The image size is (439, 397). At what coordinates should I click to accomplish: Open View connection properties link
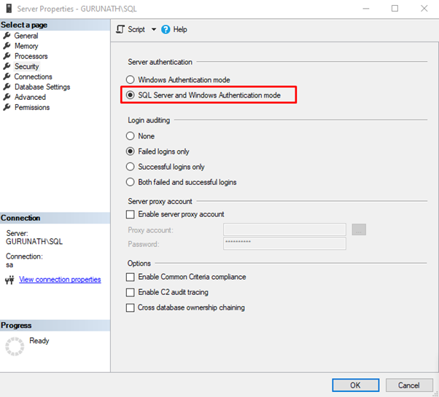60,279
